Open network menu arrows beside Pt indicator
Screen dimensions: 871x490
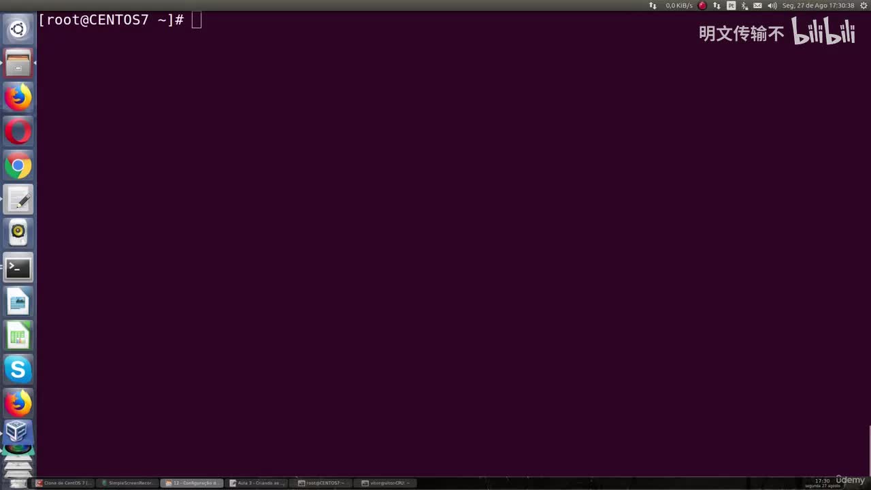coord(717,5)
